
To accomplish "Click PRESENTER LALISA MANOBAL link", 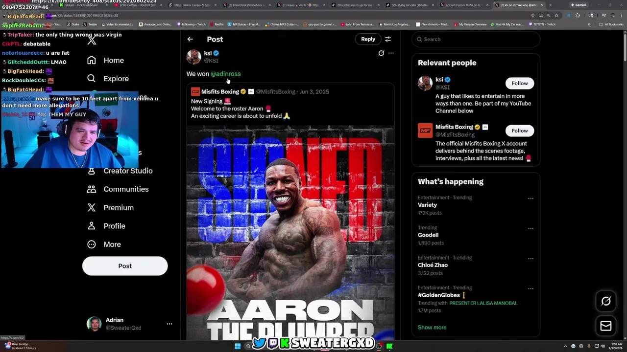I will pyautogui.click(x=483, y=303).
